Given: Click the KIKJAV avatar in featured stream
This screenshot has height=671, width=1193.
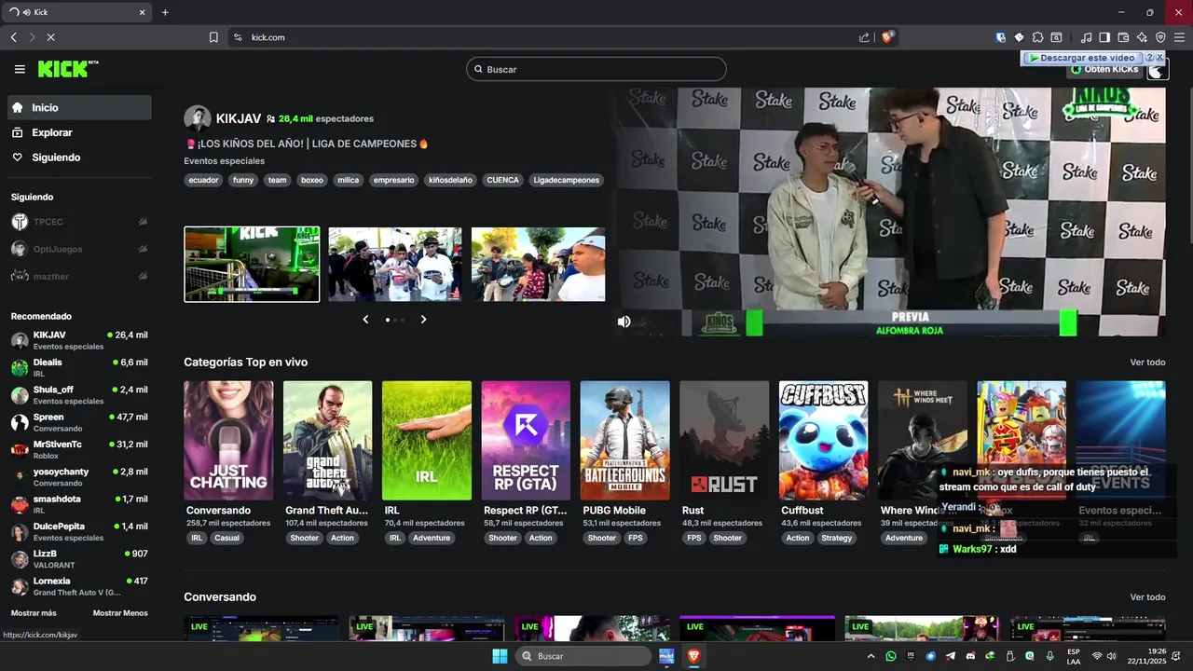Looking at the screenshot, I should coord(198,118).
